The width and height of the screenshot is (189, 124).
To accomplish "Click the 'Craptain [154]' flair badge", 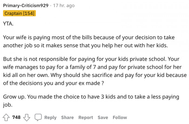I will click(x=19, y=13).
